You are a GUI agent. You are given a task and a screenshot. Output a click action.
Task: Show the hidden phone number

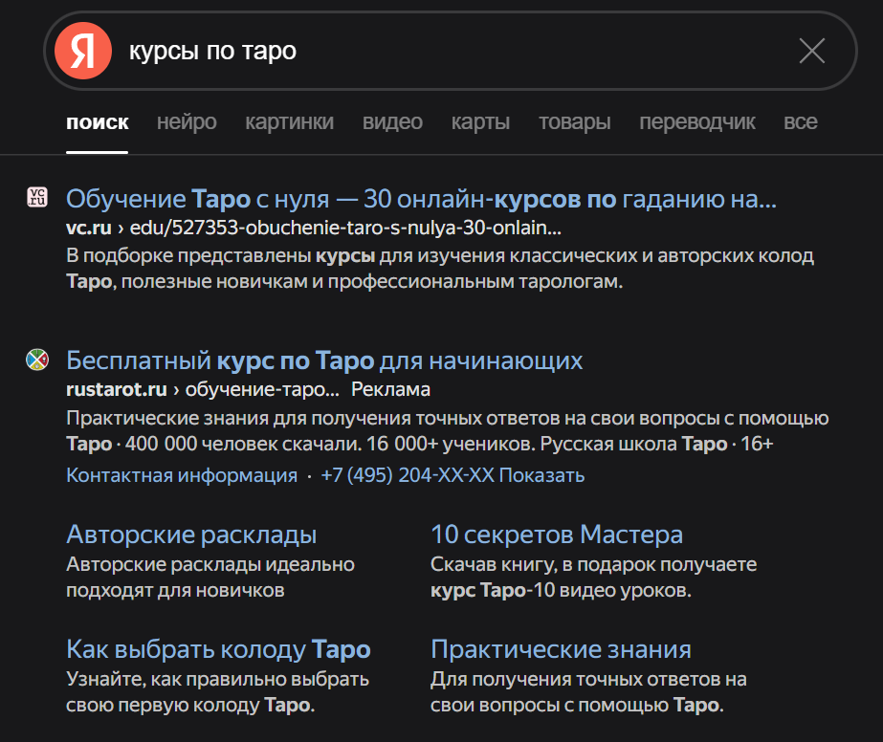[x=541, y=475]
